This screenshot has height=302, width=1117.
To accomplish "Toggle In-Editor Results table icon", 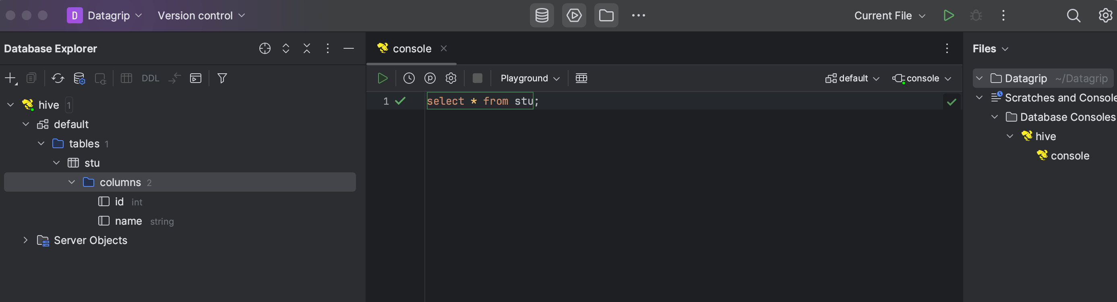I will [x=581, y=79].
